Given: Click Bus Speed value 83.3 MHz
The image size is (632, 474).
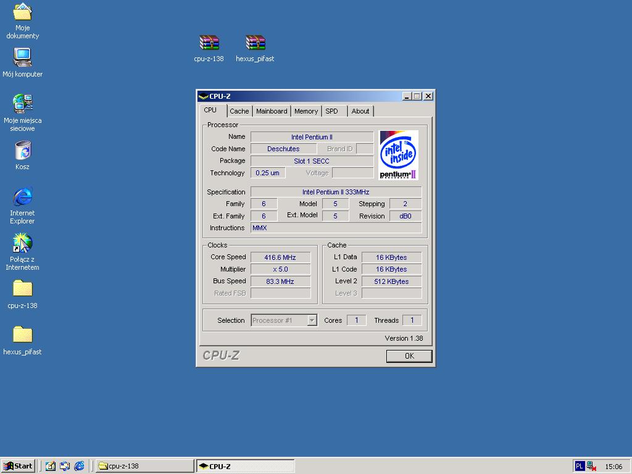Looking at the screenshot, I should [x=281, y=281].
